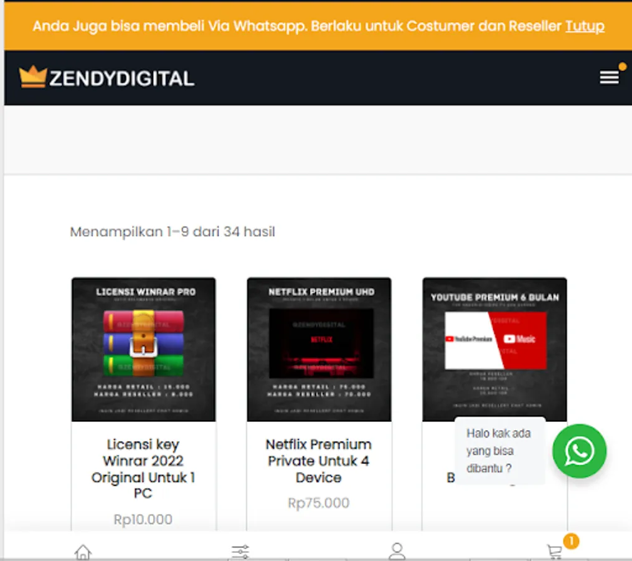Click the WhatsApp purchase announcement banner text
Screen dimensions: 632x561
pos(297,26)
